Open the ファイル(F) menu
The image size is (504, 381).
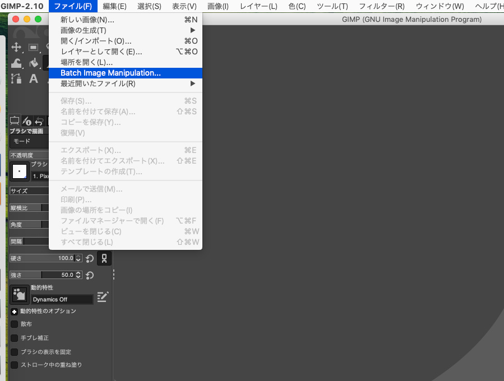coord(73,6)
